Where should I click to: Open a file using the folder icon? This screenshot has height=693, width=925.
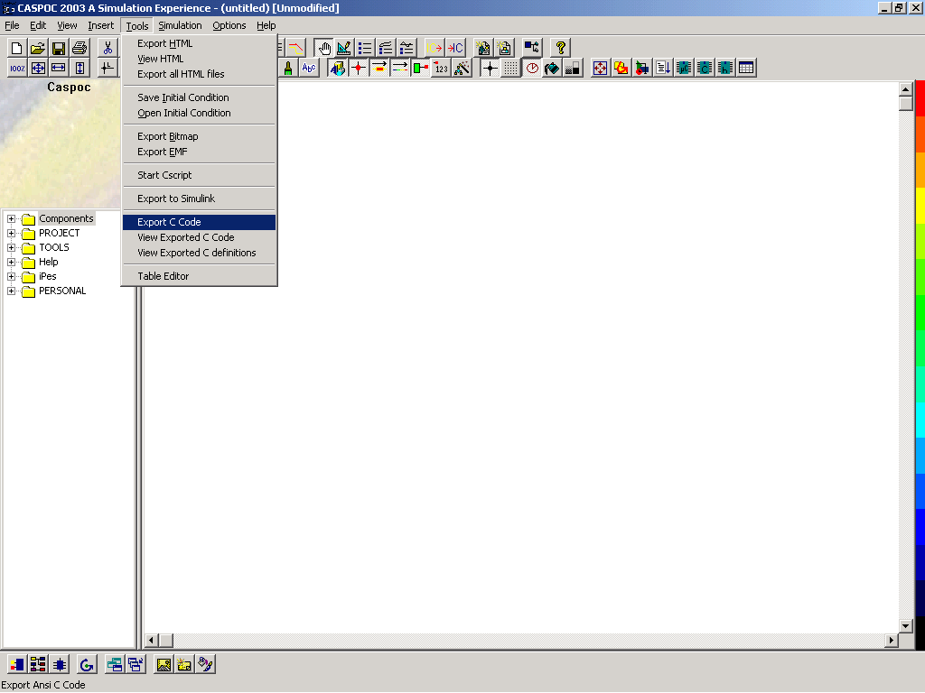click(x=38, y=49)
